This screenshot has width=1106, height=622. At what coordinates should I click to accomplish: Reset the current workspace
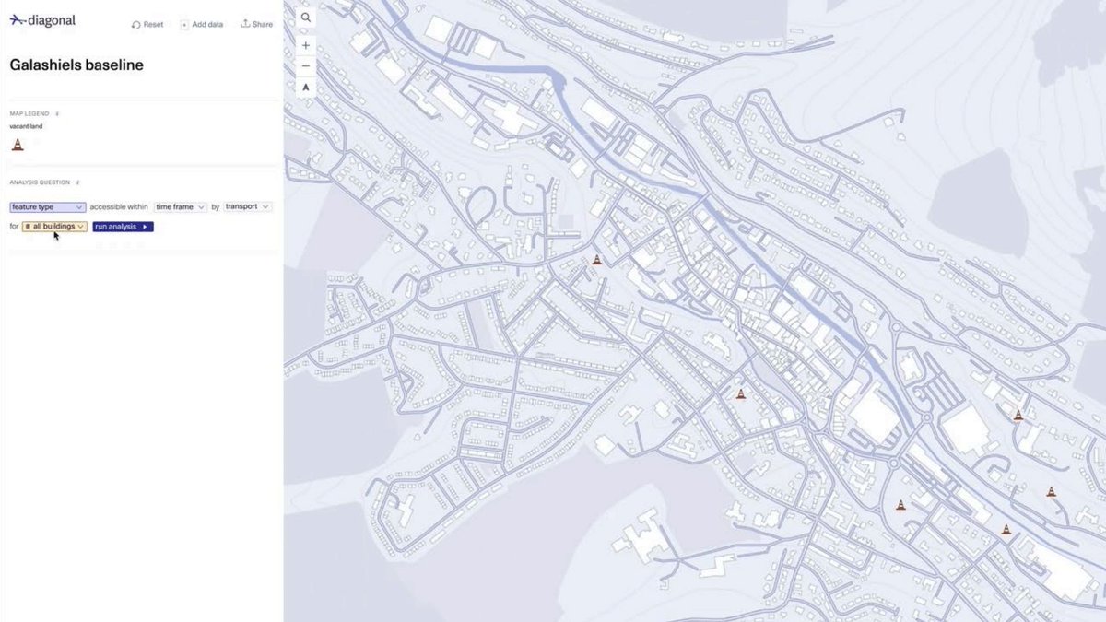[147, 24]
